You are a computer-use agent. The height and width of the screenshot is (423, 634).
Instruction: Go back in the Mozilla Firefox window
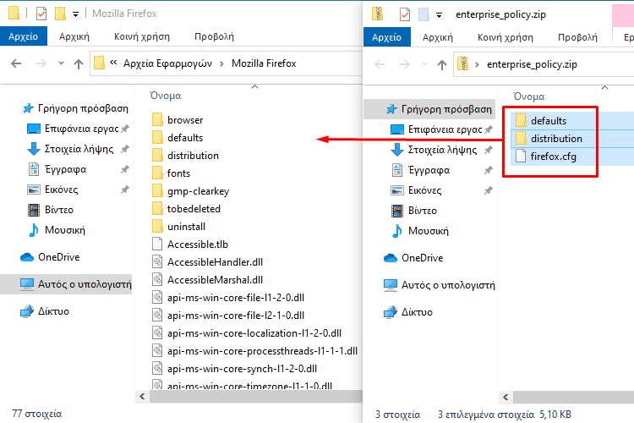click(16, 63)
